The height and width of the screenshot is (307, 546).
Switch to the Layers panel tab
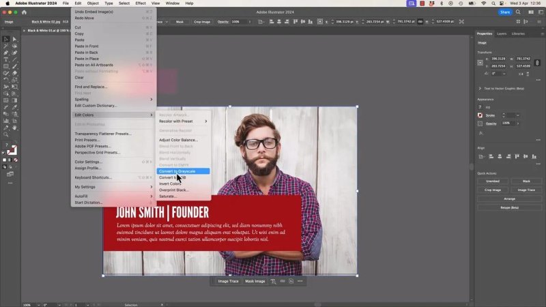[x=502, y=33]
